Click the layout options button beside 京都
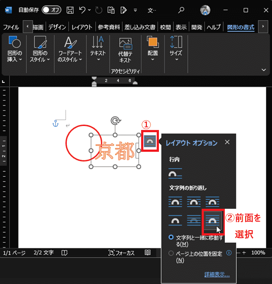This screenshot has height=284, width=272. 150,141
